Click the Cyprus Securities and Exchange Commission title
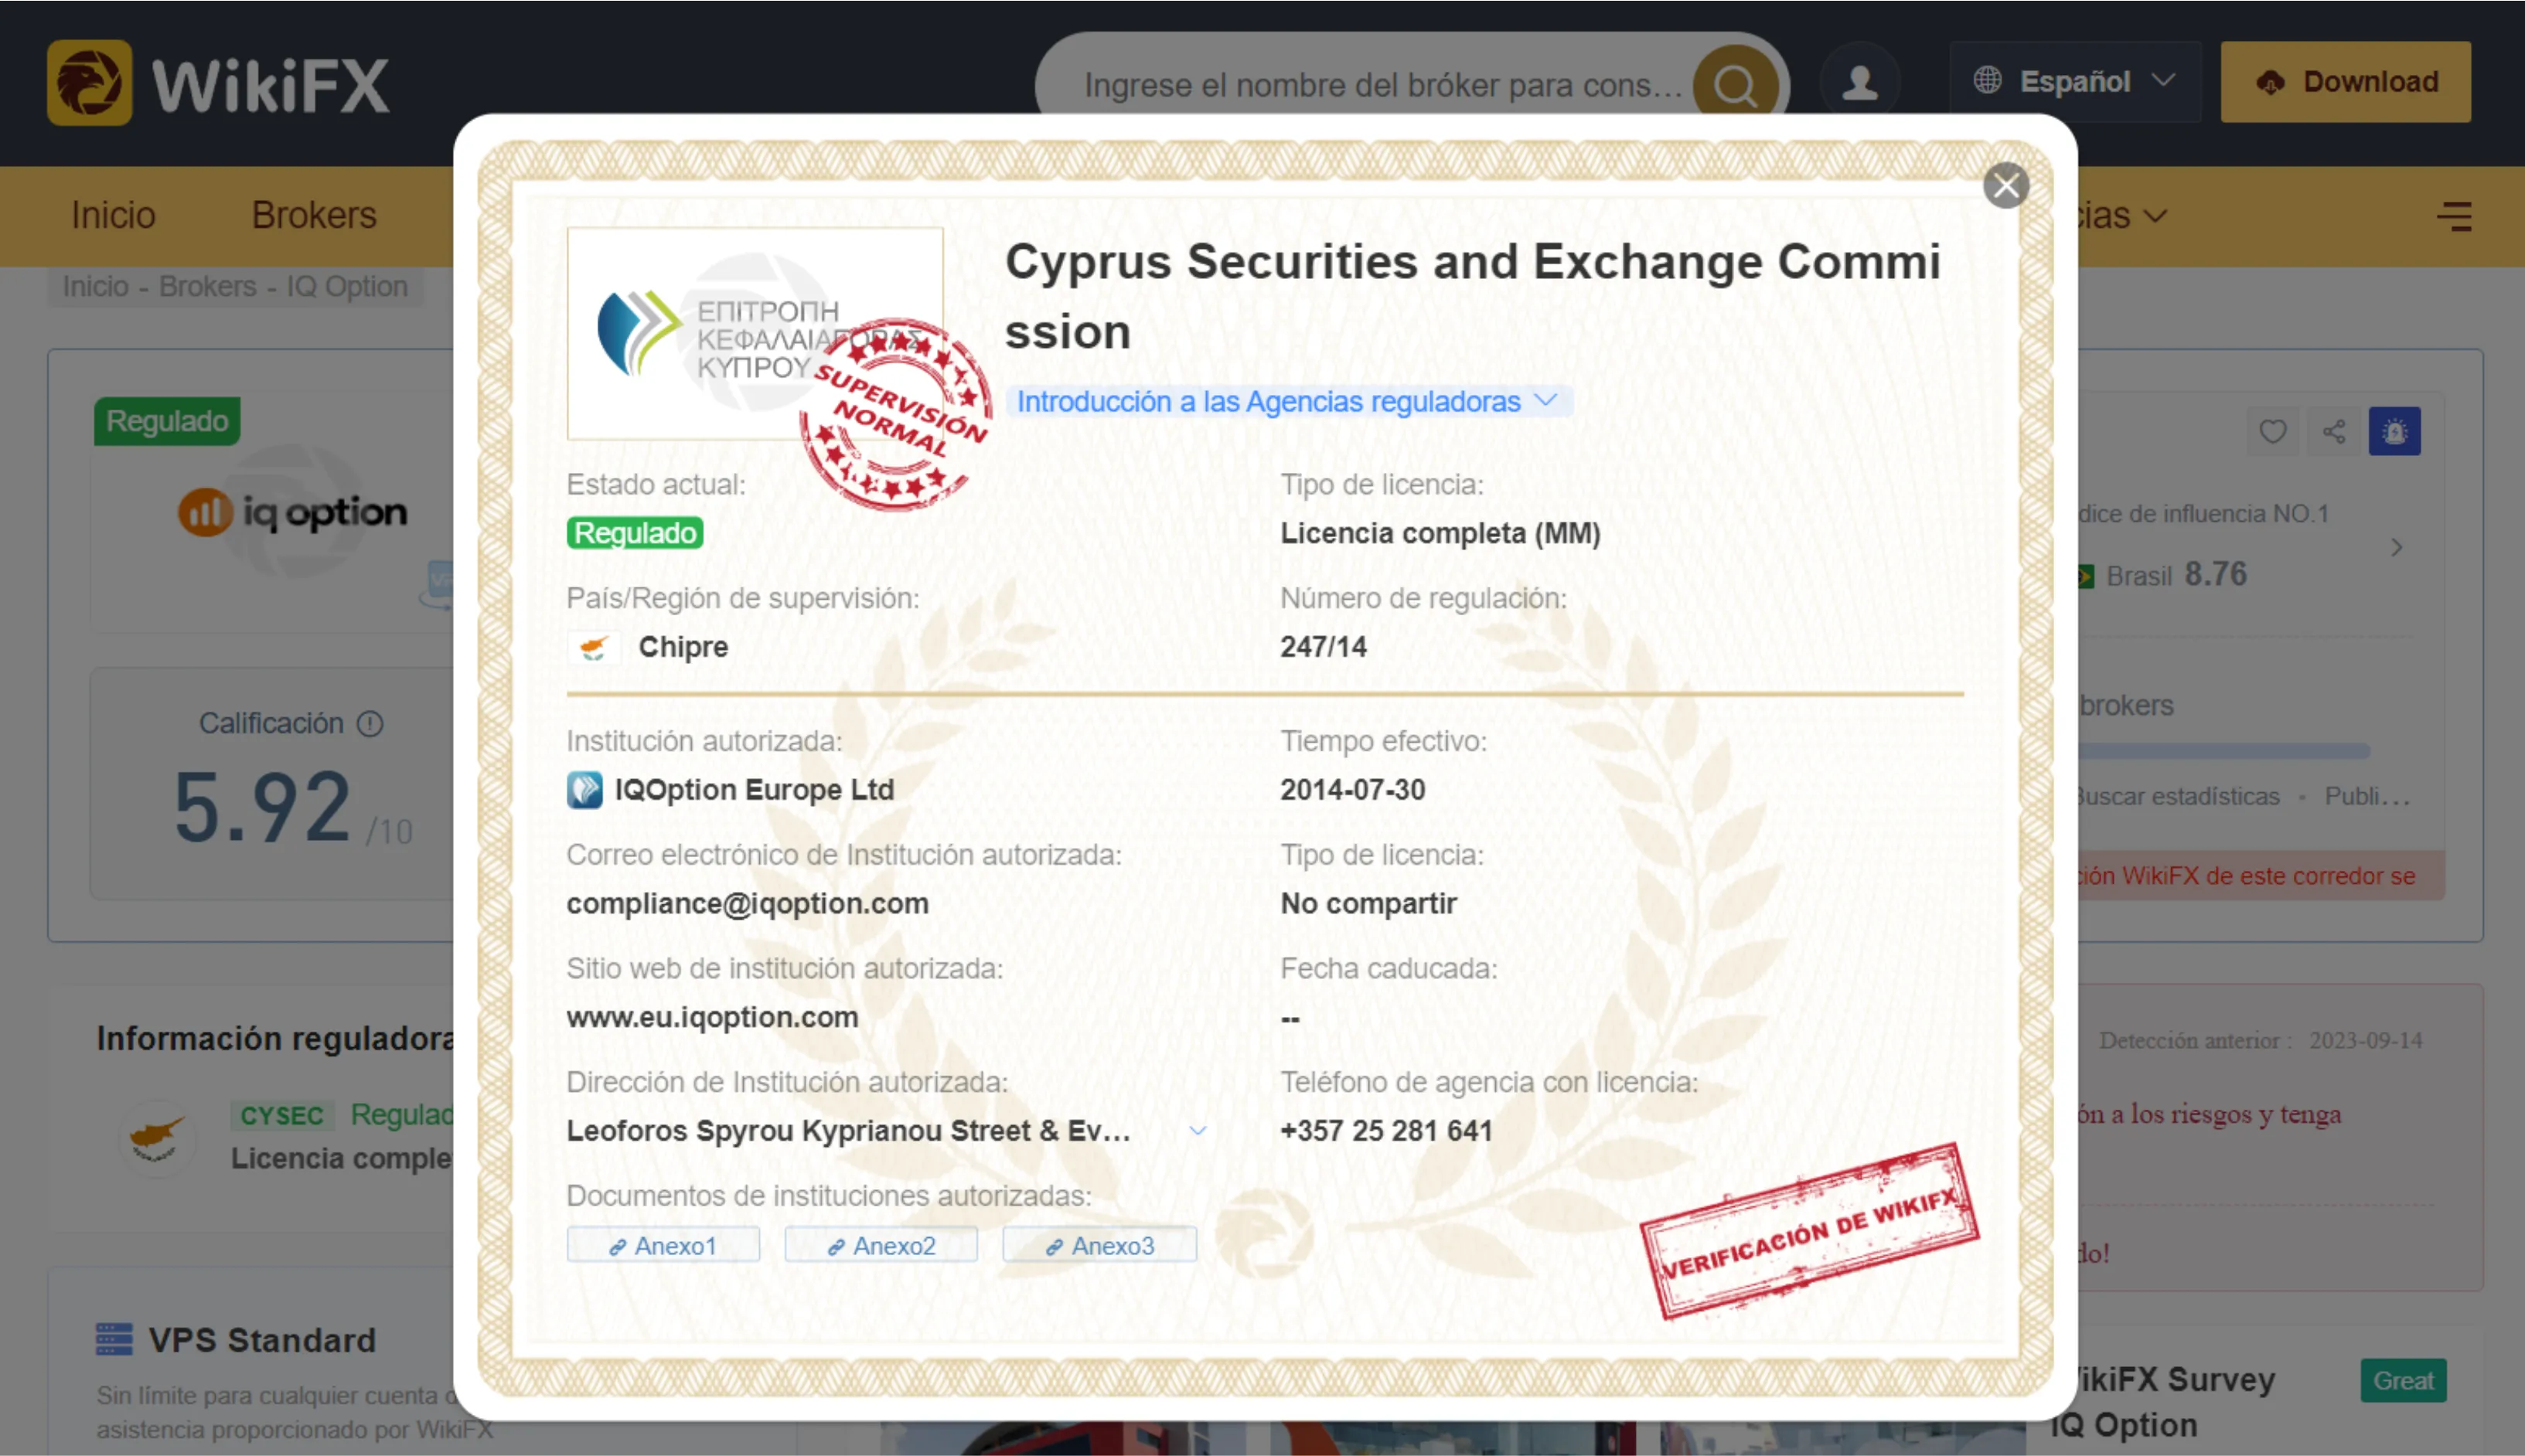2525x1456 pixels. [1473, 297]
